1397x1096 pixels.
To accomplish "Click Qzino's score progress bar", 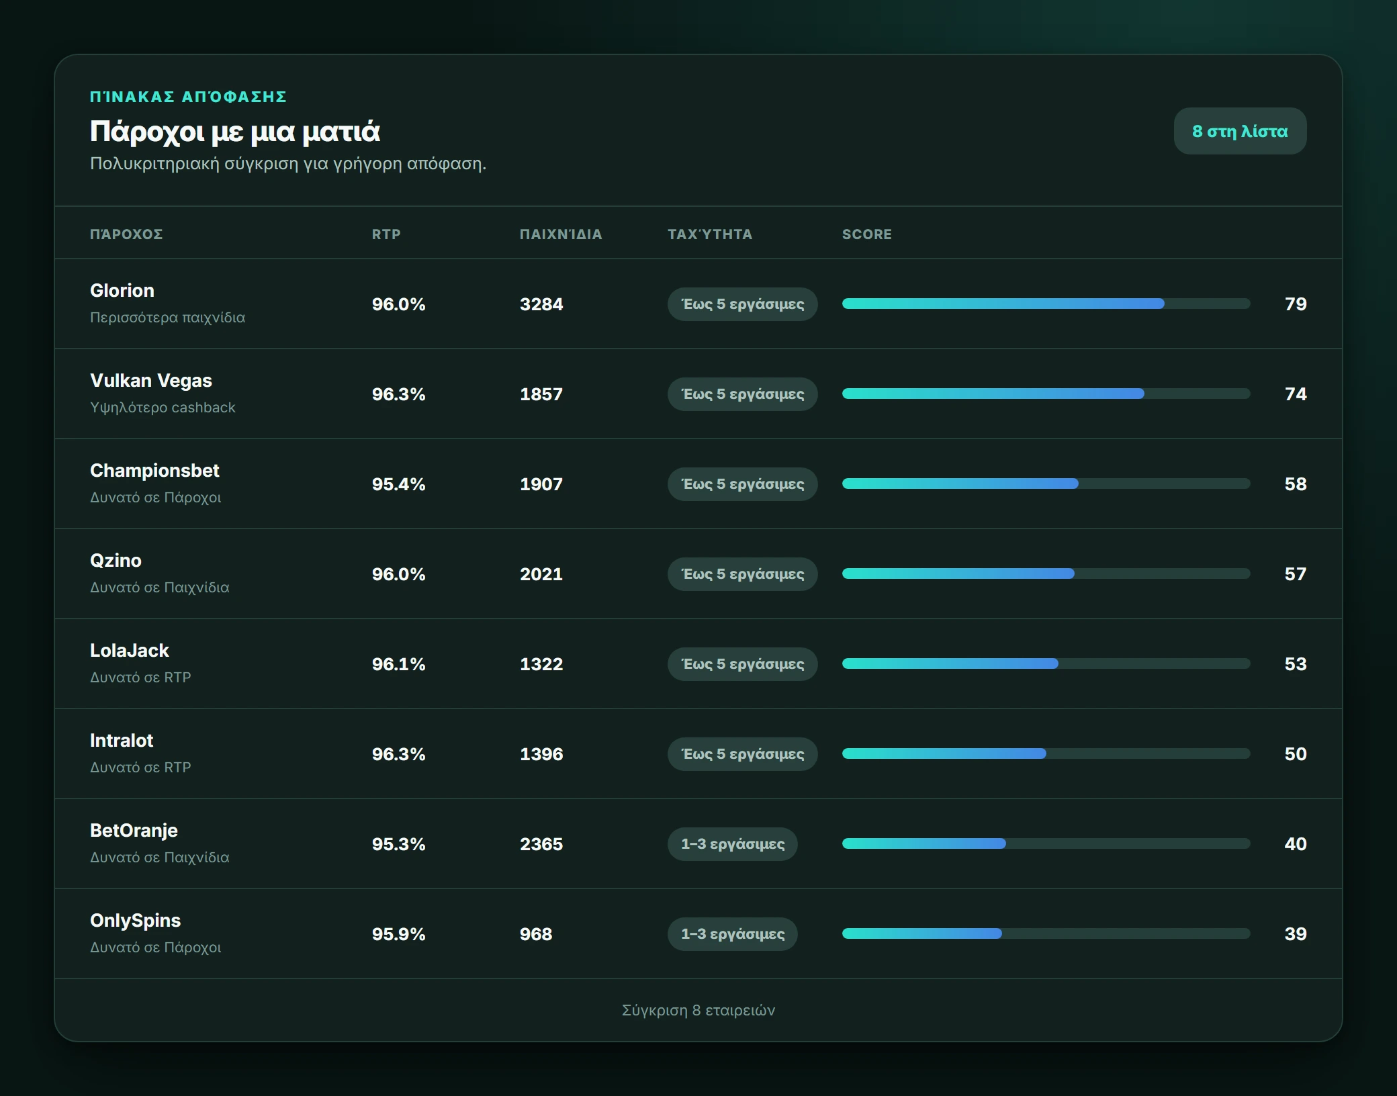I will pyautogui.click(x=1046, y=574).
